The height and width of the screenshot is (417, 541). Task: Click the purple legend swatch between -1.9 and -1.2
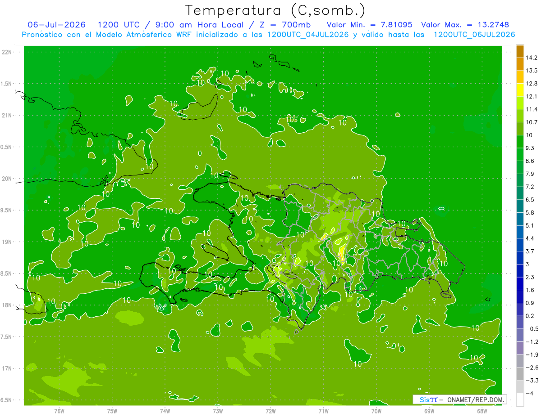click(x=520, y=348)
